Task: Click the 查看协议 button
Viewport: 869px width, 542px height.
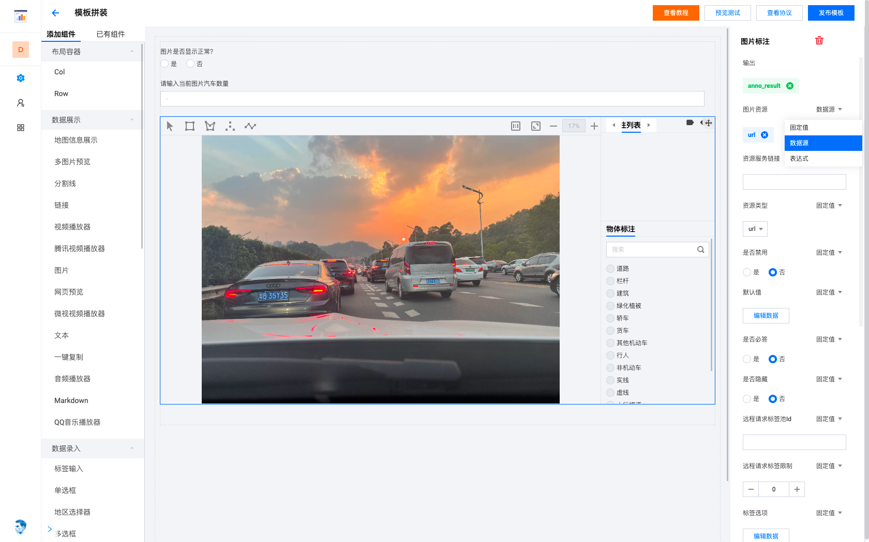Action: pyautogui.click(x=780, y=13)
